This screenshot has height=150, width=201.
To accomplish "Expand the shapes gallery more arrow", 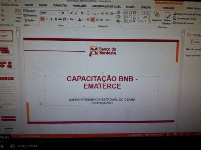I will (149, 21).
